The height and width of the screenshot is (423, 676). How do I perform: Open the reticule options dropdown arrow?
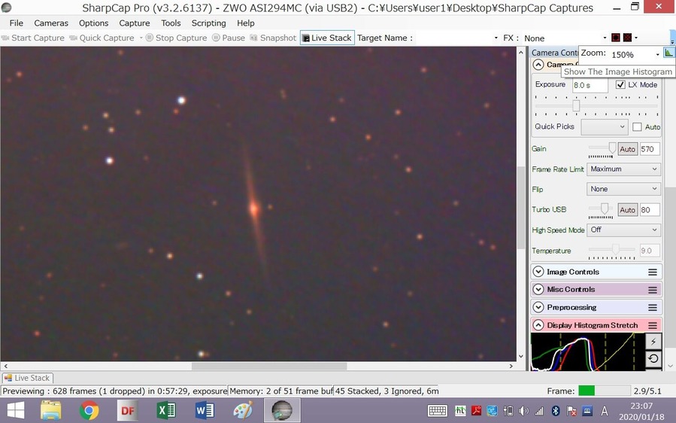click(x=636, y=38)
